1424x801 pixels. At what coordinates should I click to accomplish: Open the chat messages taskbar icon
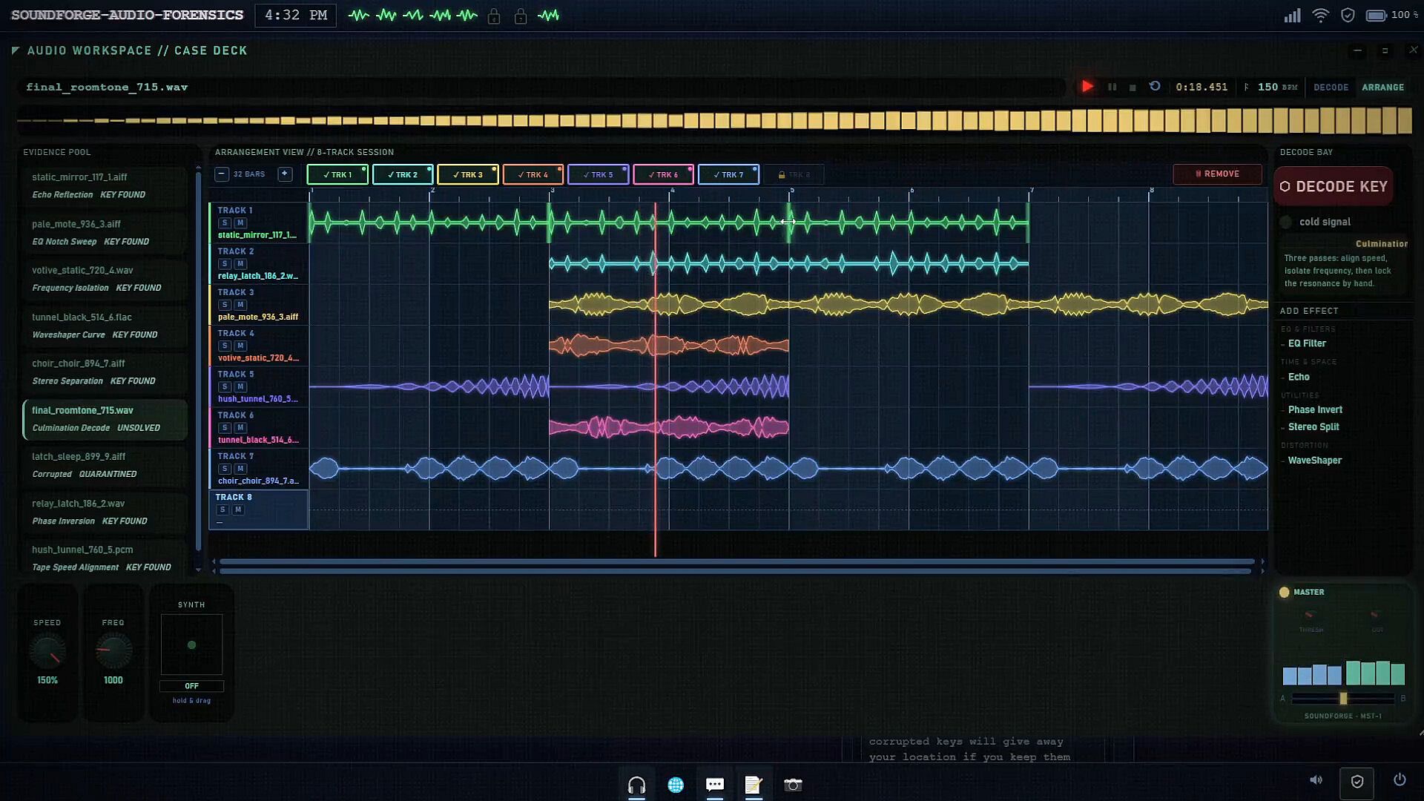point(715,785)
